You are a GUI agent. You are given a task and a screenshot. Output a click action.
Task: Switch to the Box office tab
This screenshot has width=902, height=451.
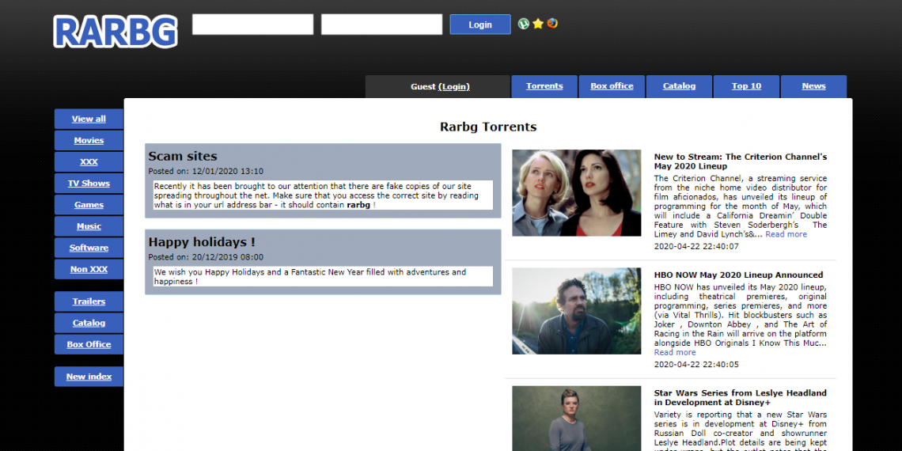[612, 86]
